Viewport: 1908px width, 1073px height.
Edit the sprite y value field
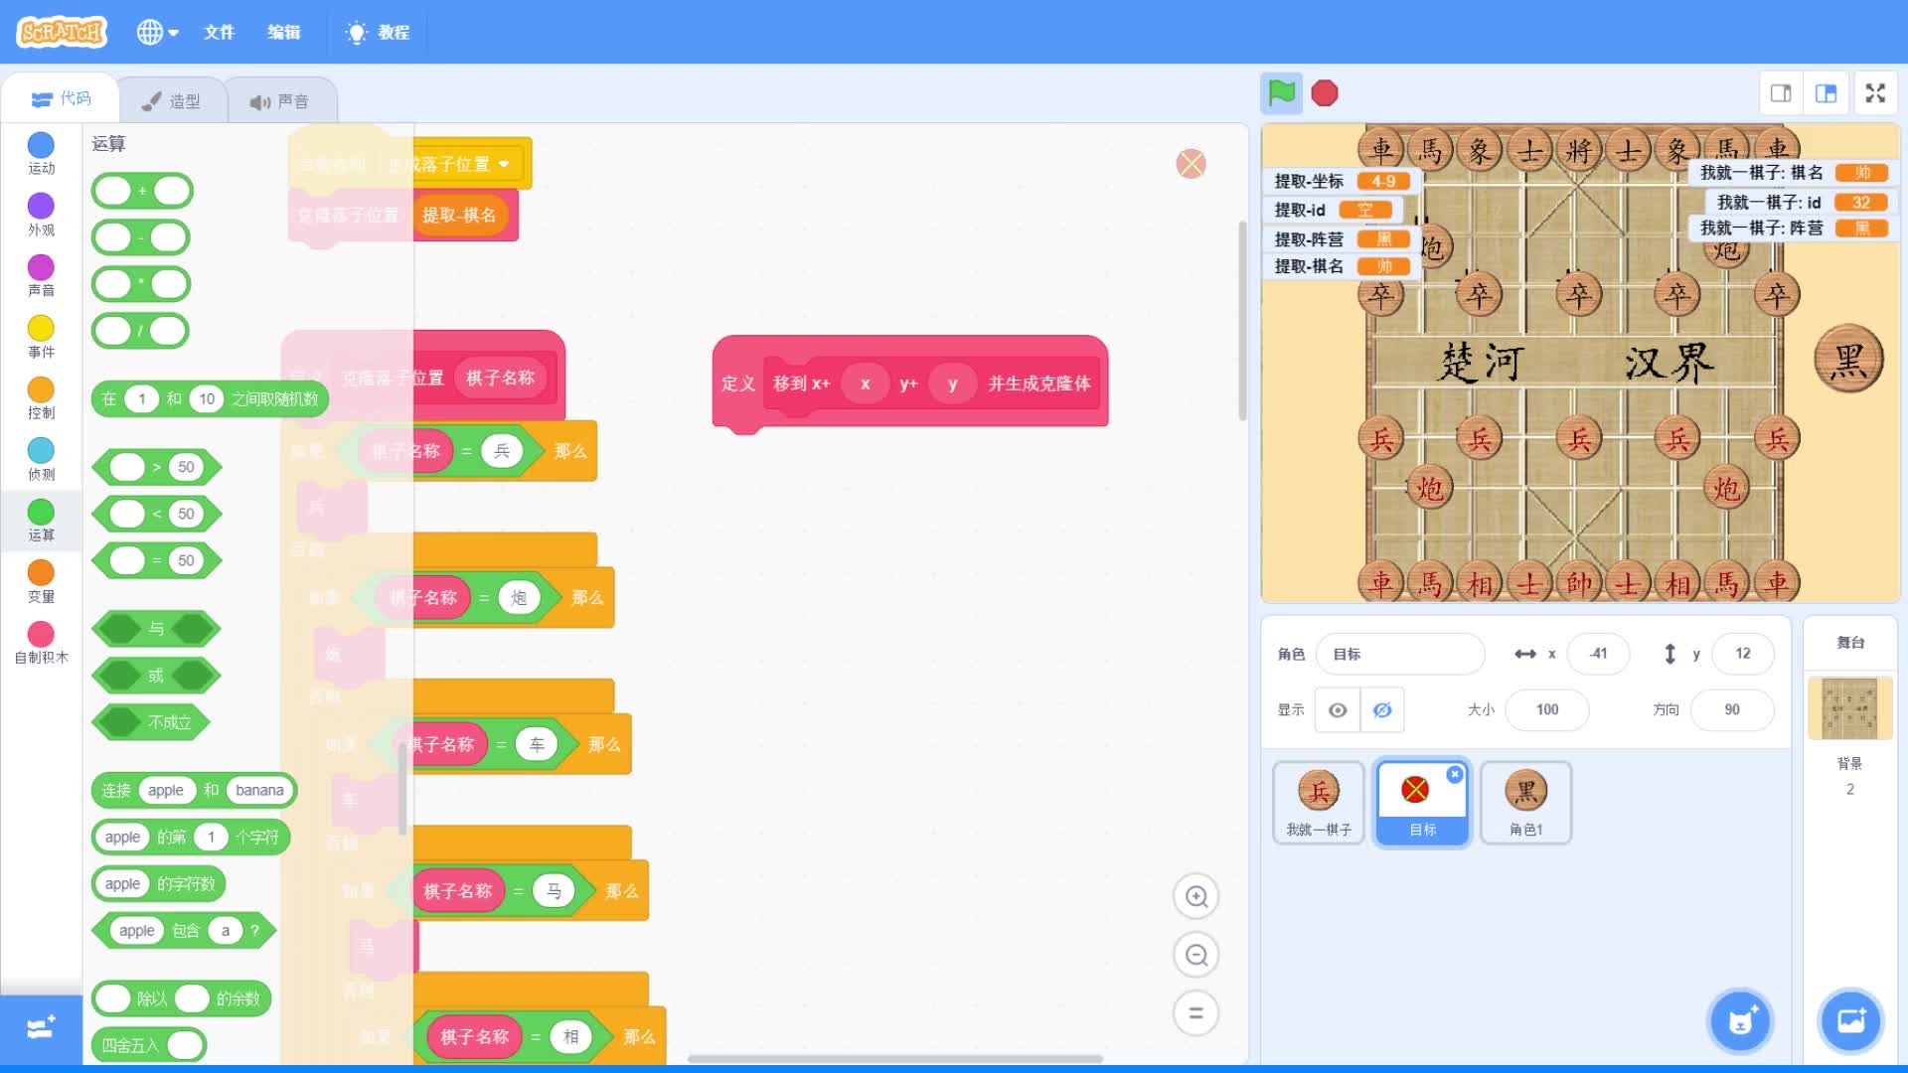(1743, 654)
